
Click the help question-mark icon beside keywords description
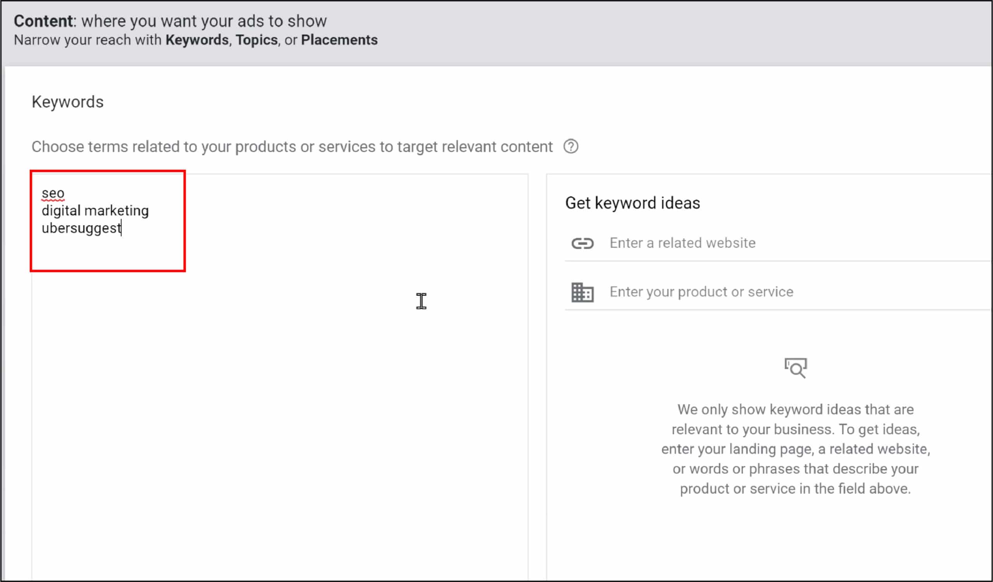571,147
